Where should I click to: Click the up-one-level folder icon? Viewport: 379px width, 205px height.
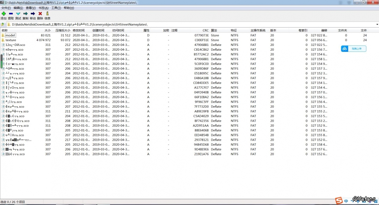(3, 24)
